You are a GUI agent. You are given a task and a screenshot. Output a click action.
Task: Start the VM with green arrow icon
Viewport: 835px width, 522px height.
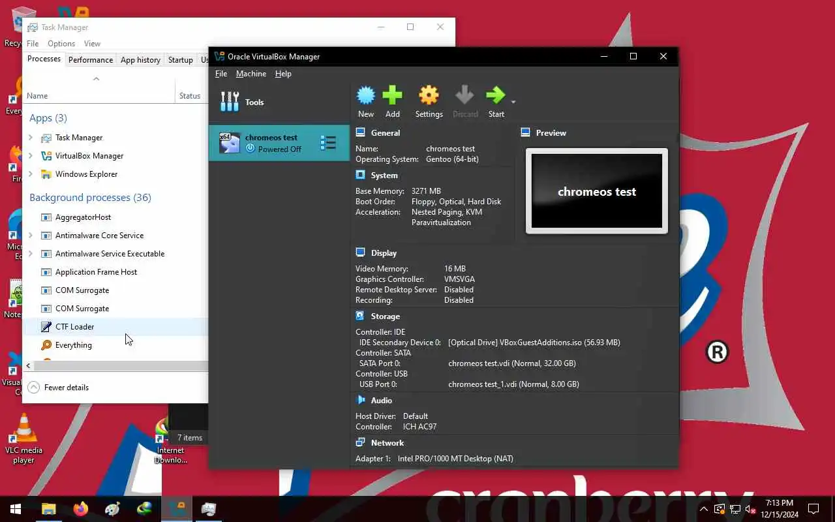pos(496,95)
